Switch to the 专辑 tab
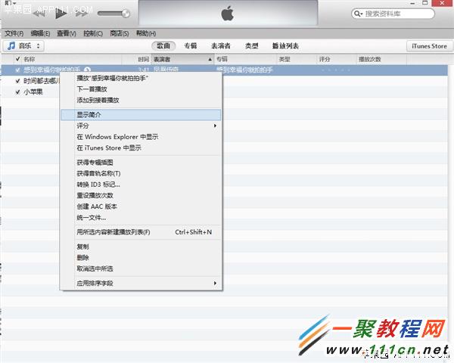 [191, 45]
